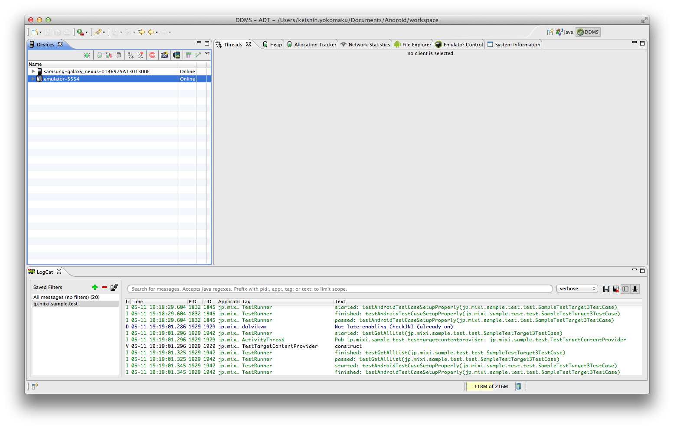
Task: Click the Dump HPROF file icon
Action: click(109, 55)
